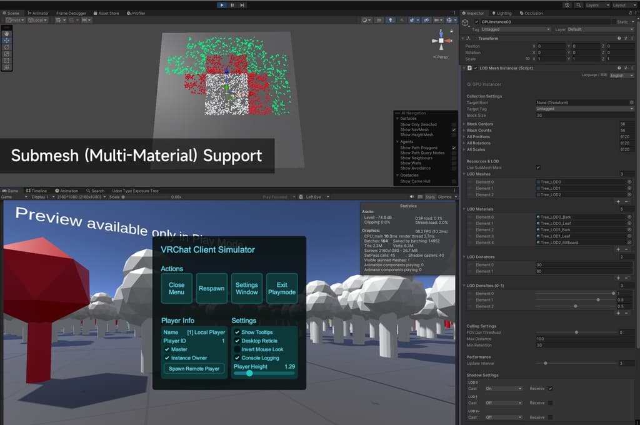Click the Target Root object picker icon
The height and width of the screenshot is (425, 640).
pos(631,102)
